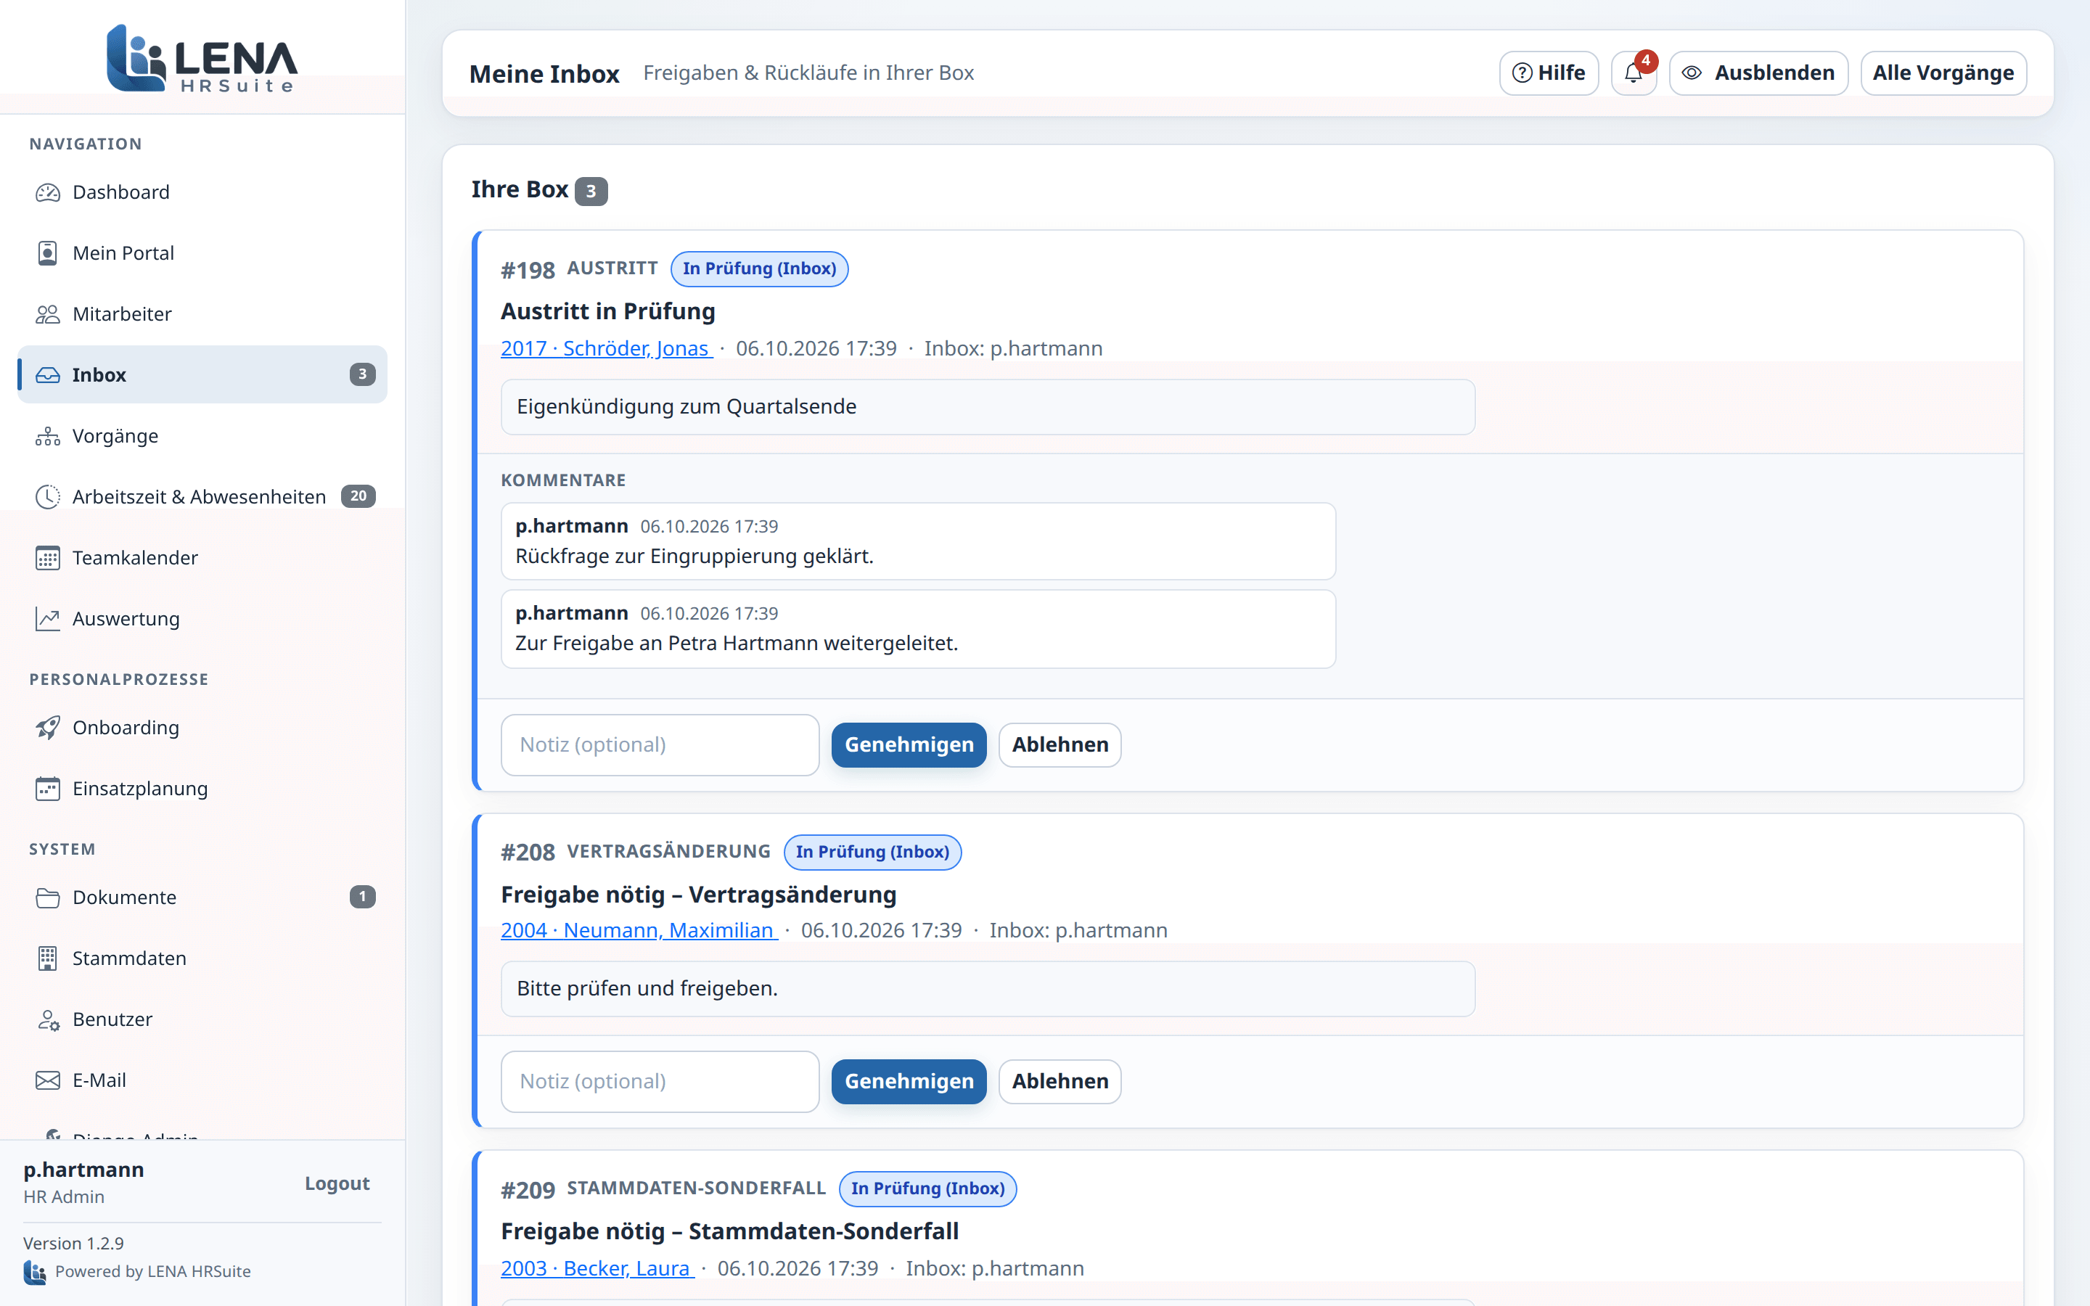Click the Ihre Box count badge 3

[591, 191]
